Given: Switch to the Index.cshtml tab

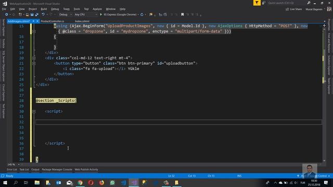Looking at the screenshot, I should (82, 21).
